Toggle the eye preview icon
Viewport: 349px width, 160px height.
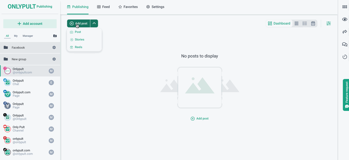(x=345, y=19)
